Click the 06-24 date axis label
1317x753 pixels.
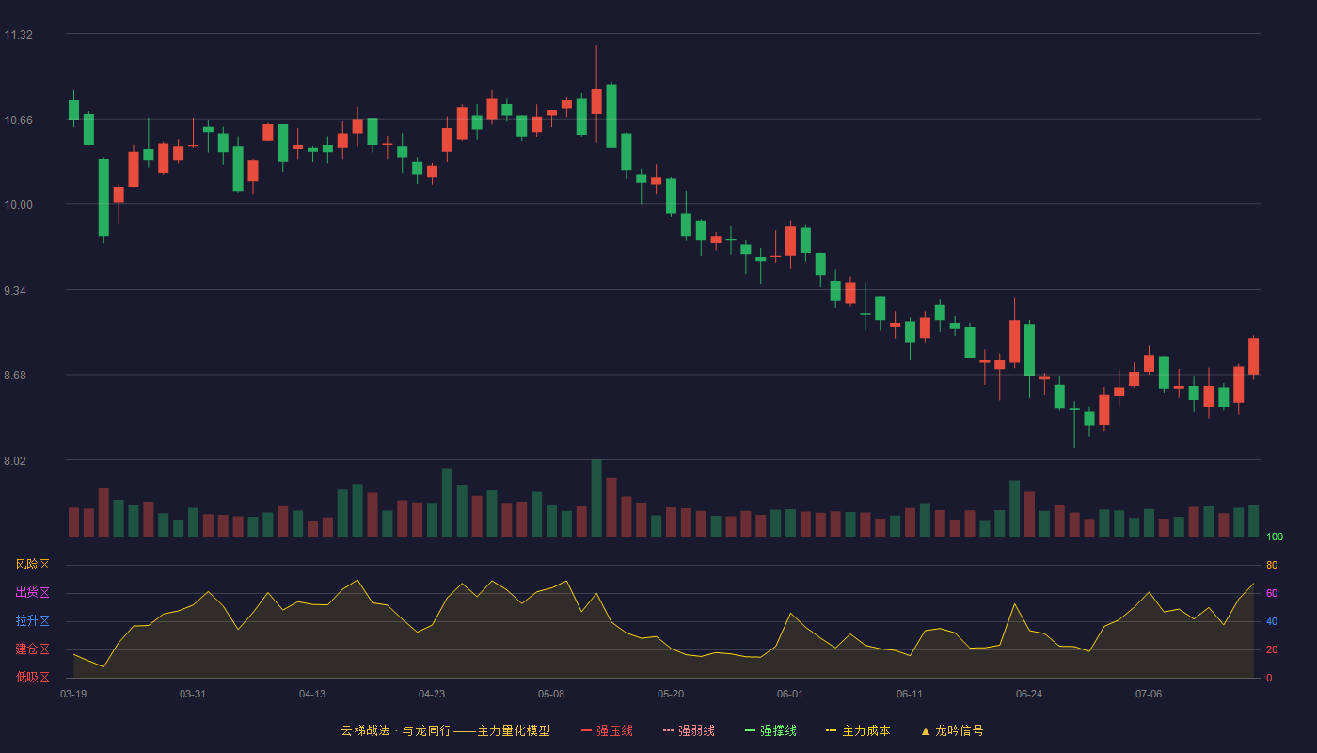click(x=1029, y=694)
